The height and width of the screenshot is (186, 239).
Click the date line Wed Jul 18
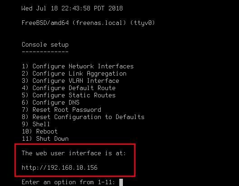pos(72,8)
